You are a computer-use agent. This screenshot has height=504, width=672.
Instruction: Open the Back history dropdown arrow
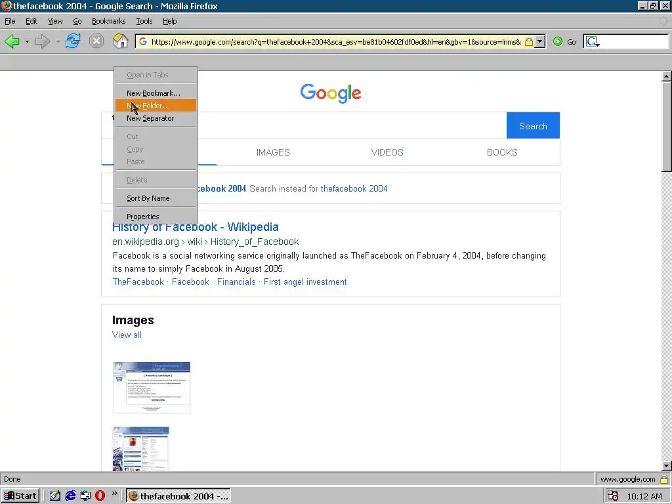coord(27,42)
